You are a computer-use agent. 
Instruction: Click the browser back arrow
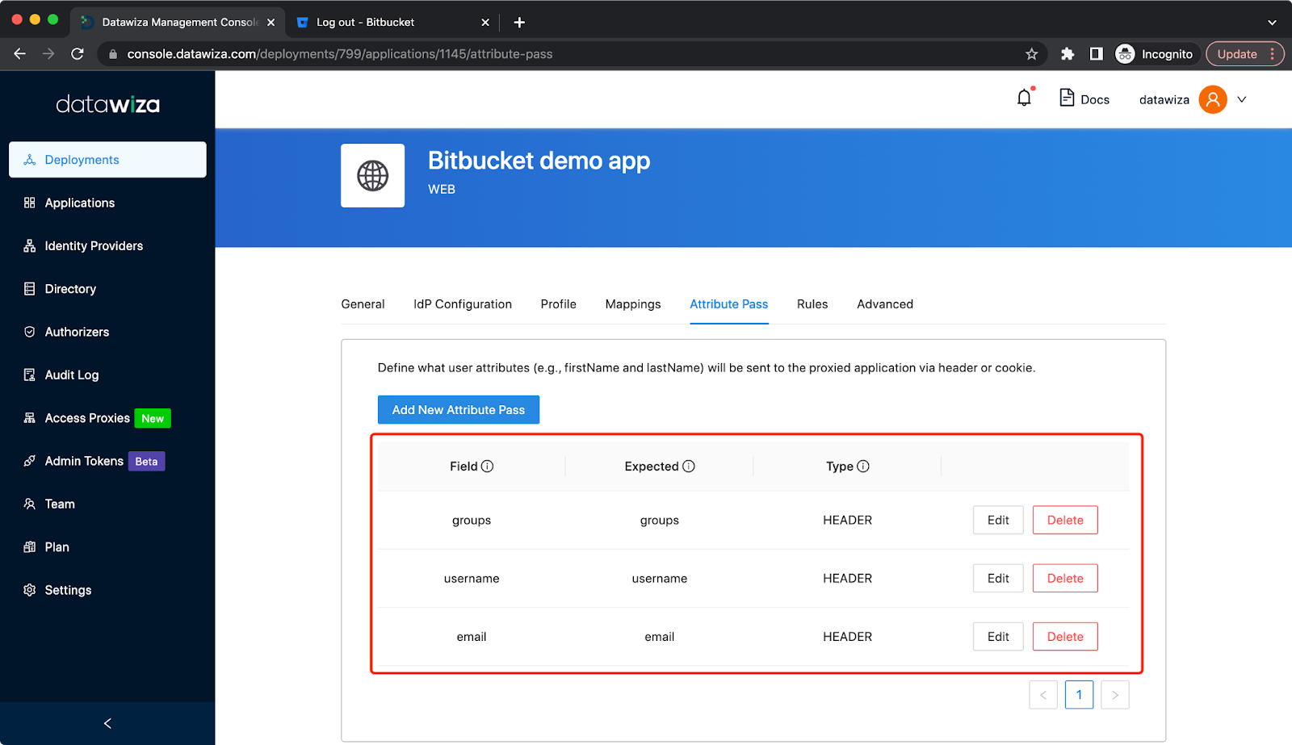[20, 54]
